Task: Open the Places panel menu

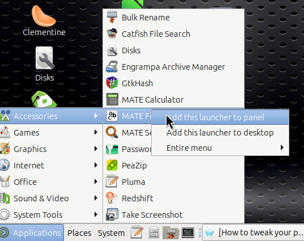Action: pos(79,233)
